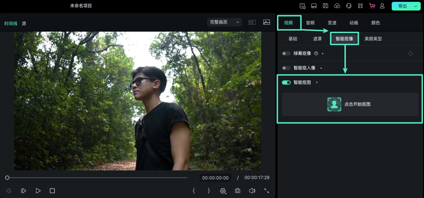Enable the 绿幕抠像 toggle
The width and height of the screenshot is (424, 198).
coord(286,53)
